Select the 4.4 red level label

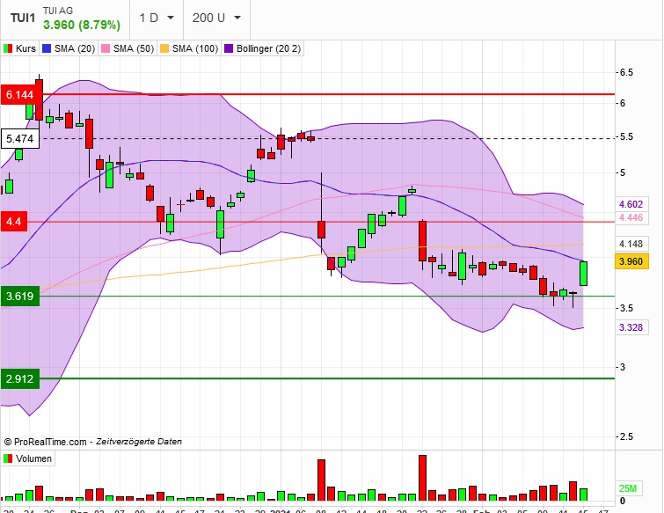14,222
